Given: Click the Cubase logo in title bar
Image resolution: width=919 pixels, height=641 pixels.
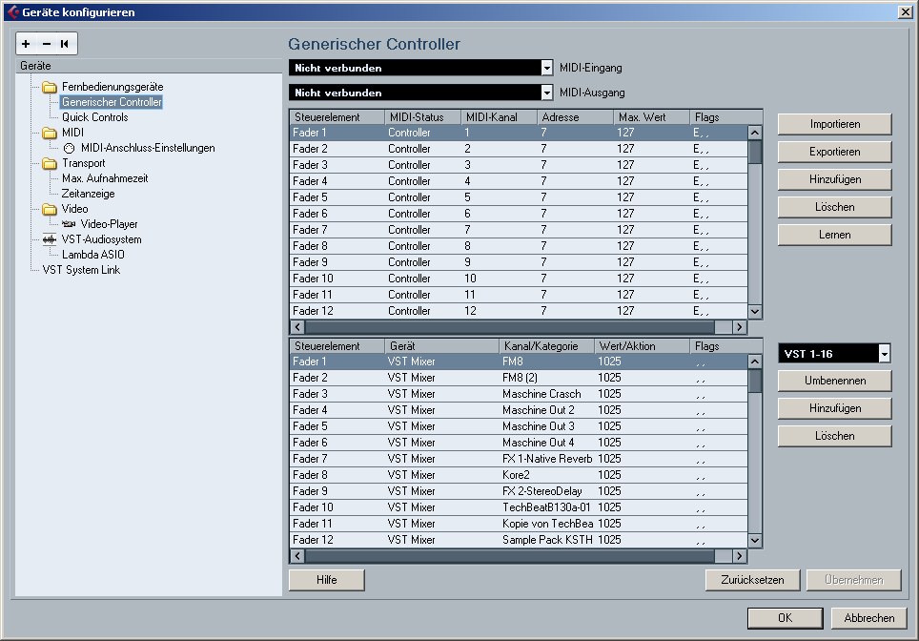Looking at the screenshot, I should pyautogui.click(x=12, y=11).
